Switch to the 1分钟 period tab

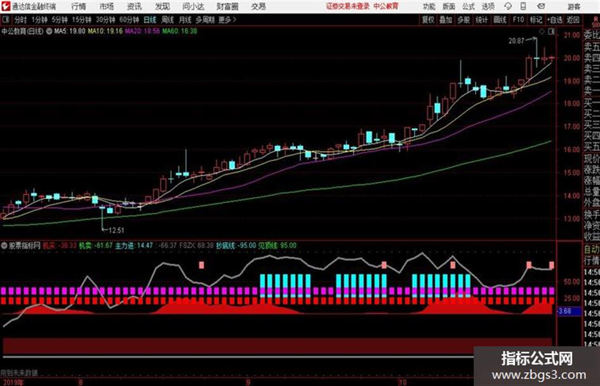tap(39, 20)
